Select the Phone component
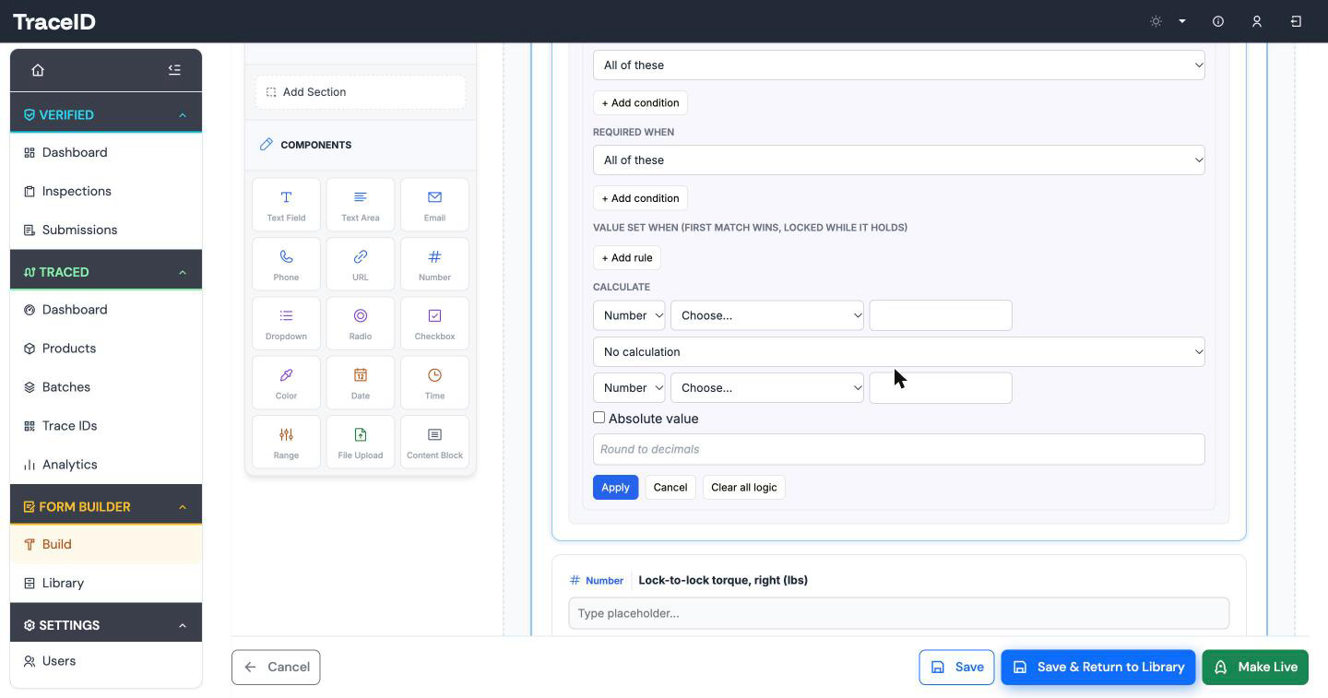This screenshot has width=1328, height=698. [x=286, y=265]
